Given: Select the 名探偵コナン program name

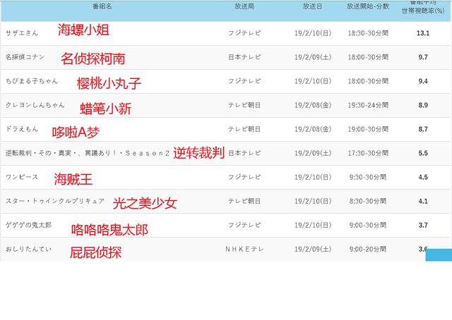Looking at the screenshot, I should tap(25, 57).
